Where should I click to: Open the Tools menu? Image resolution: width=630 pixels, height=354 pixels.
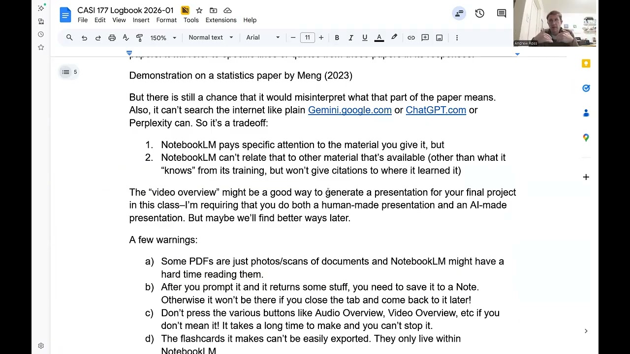point(191,20)
